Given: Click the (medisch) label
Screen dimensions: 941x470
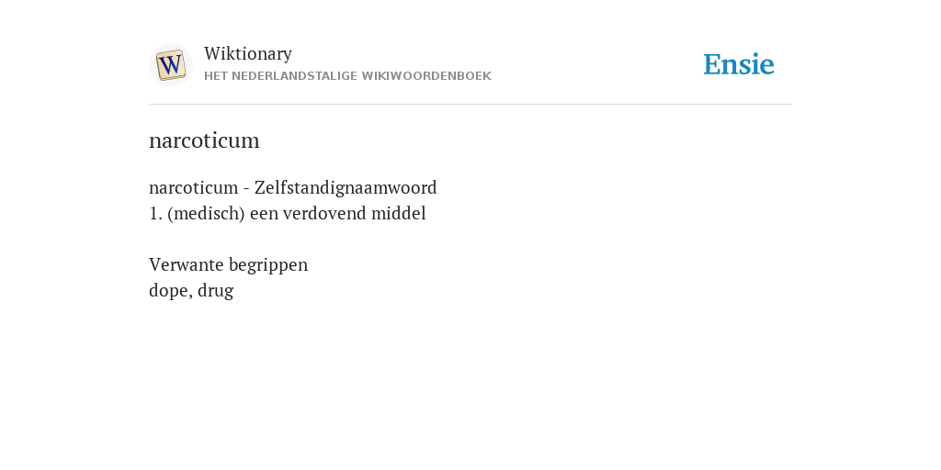Looking at the screenshot, I should point(207,213).
